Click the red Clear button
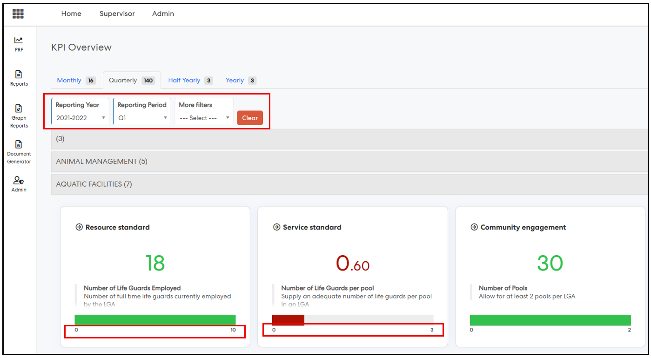Screen dimensions: 651x358 [x=250, y=118]
